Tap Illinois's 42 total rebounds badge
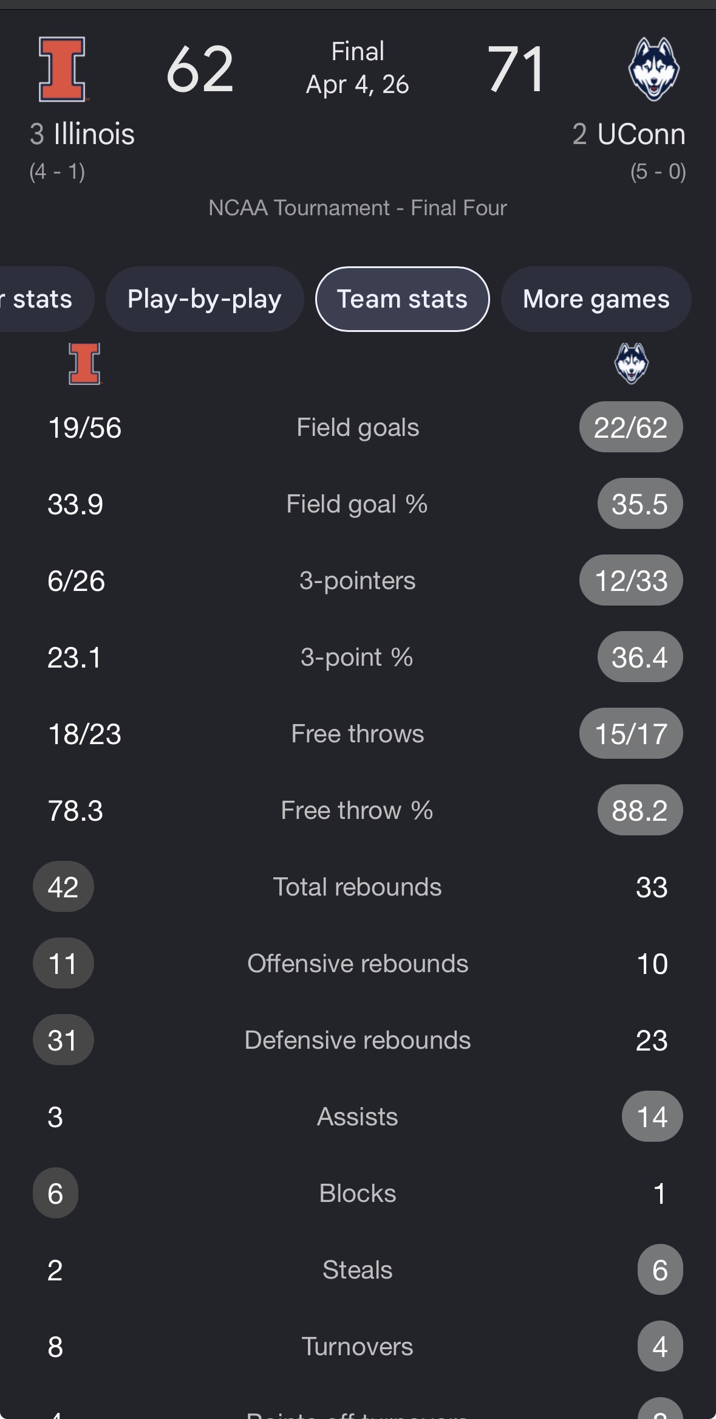Screen dimensions: 716x1419 pyautogui.click(x=63, y=887)
